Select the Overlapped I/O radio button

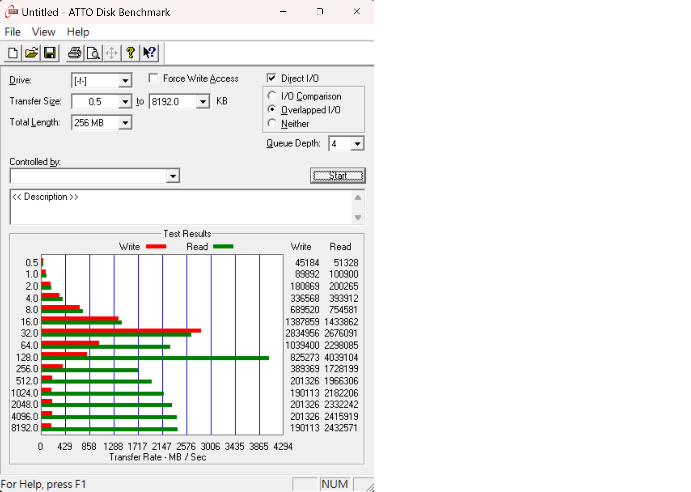pyautogui.click(x=272, y=109)
